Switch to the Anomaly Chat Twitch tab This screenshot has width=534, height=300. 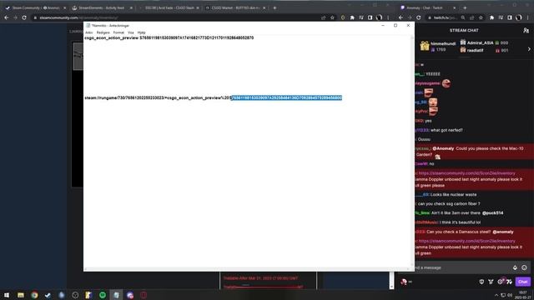pos(428,7)
